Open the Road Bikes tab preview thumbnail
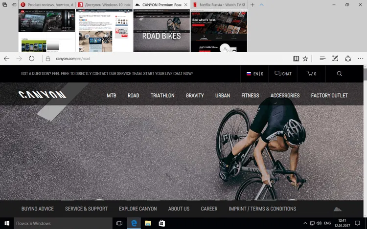This screenshot has width=367, height=229. [161, 31]
